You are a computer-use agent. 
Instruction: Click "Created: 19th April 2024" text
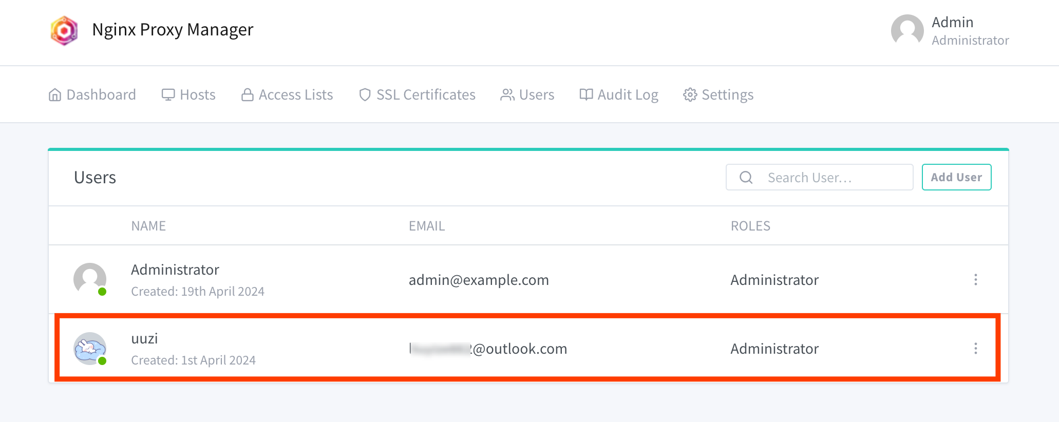point(198,292)
